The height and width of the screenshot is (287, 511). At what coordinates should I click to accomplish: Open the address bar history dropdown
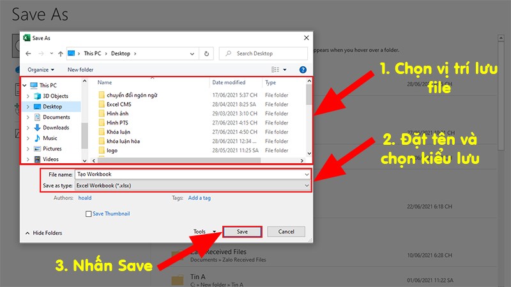click(x=192, y=54)
